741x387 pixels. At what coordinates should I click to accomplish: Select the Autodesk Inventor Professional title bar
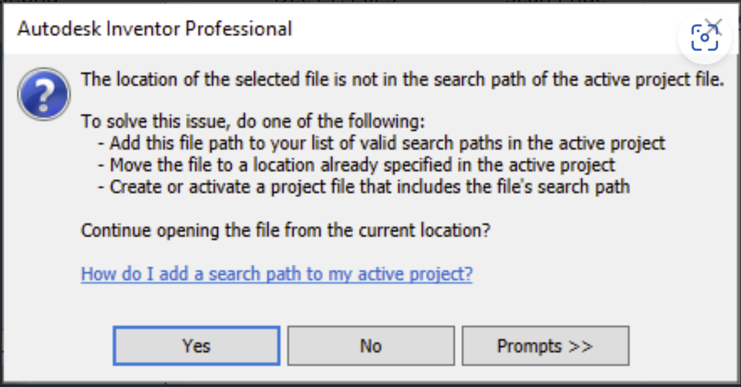click(155, 29)
